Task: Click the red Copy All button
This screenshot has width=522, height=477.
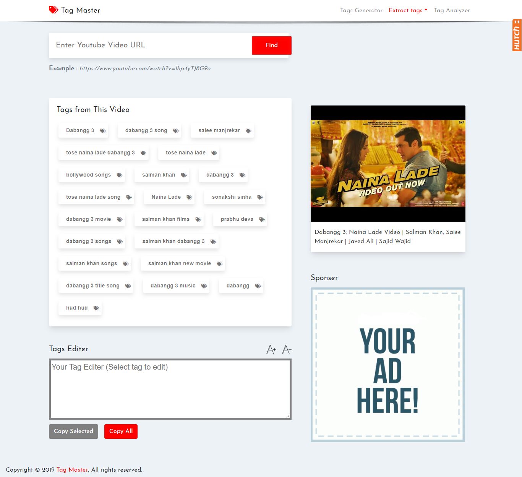Action: click(x=121, y=431)
